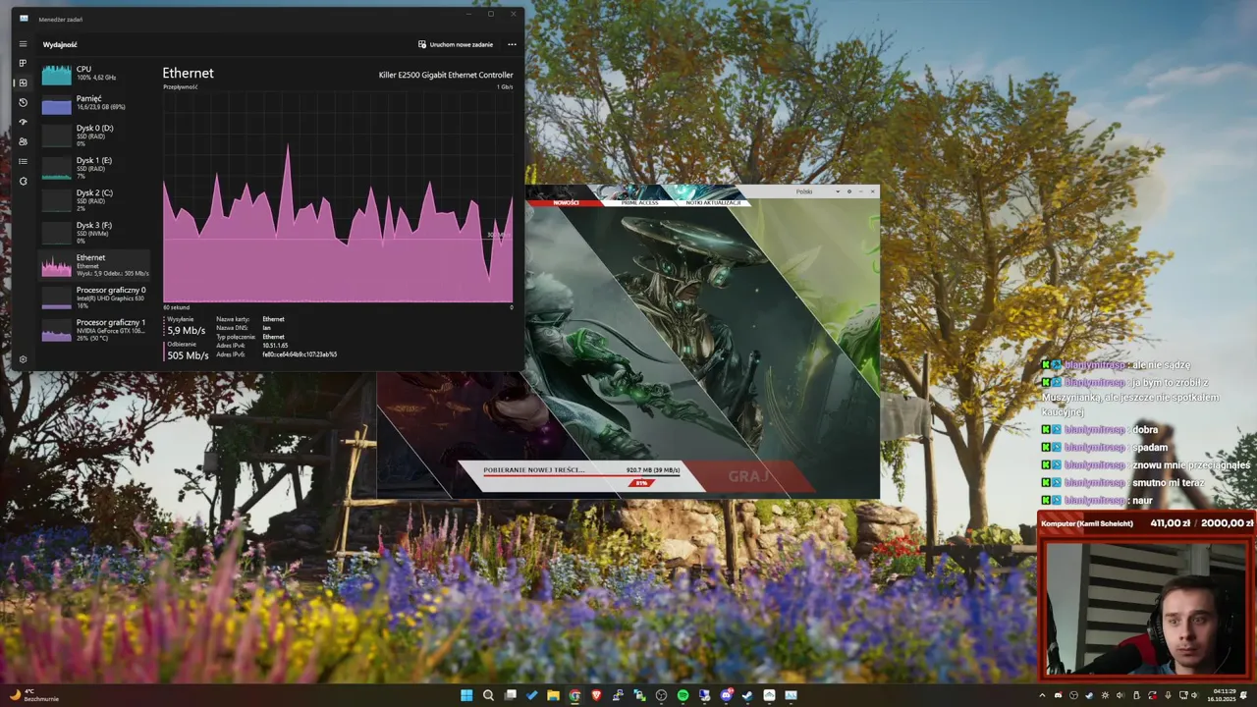Open Spotify from taskbar

click(683, 695)
